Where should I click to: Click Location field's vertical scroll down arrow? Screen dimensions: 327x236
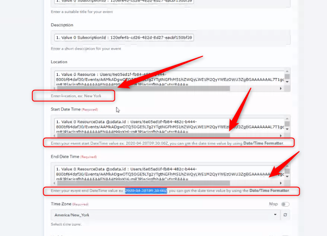[x=287, y=82]
